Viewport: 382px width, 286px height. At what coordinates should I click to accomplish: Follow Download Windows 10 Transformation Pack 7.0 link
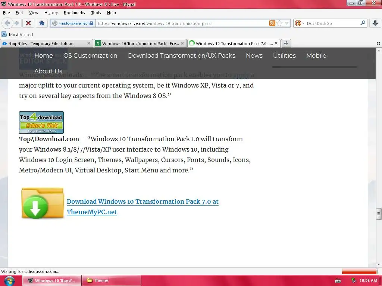click(x=143, y=206)
